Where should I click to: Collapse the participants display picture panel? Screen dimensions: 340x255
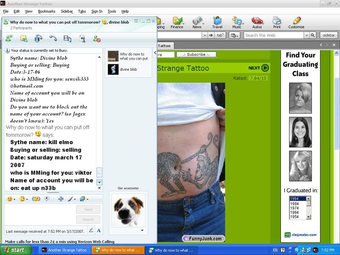[155, 52]
